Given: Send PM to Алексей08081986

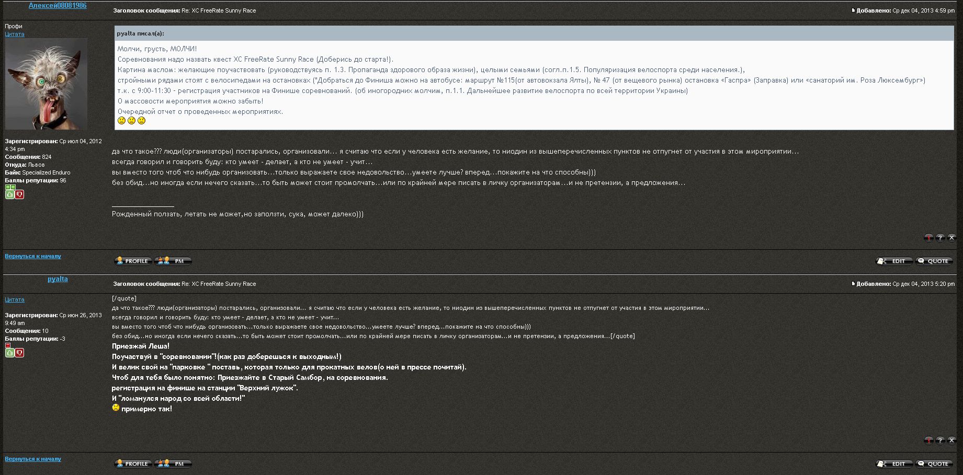Looking at the screenshot, I should point(173,261).
